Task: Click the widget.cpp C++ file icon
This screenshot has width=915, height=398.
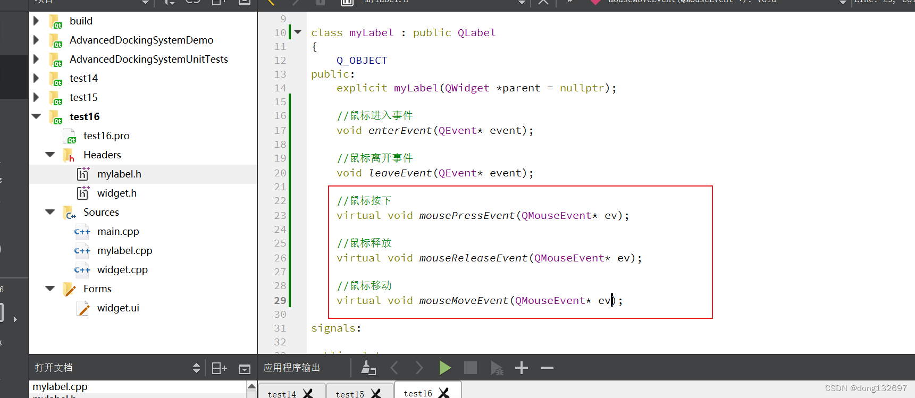Action: 82,270
